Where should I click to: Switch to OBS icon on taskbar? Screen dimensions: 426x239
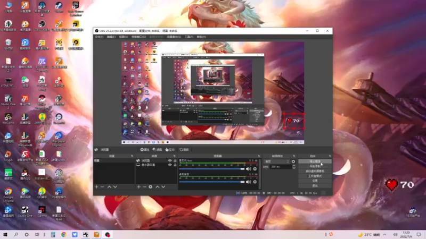coord(108,235)
